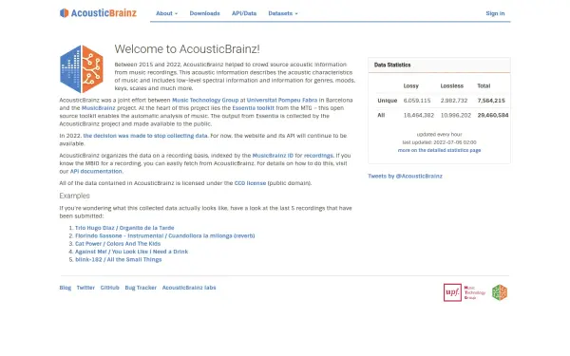Click the total unique count 7,564,215
Screen dimensions: 570x356
coord(491,101)
